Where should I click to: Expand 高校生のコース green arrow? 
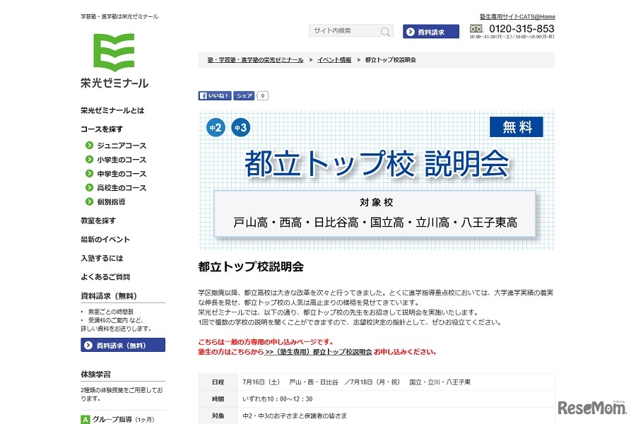click(88, 188)
